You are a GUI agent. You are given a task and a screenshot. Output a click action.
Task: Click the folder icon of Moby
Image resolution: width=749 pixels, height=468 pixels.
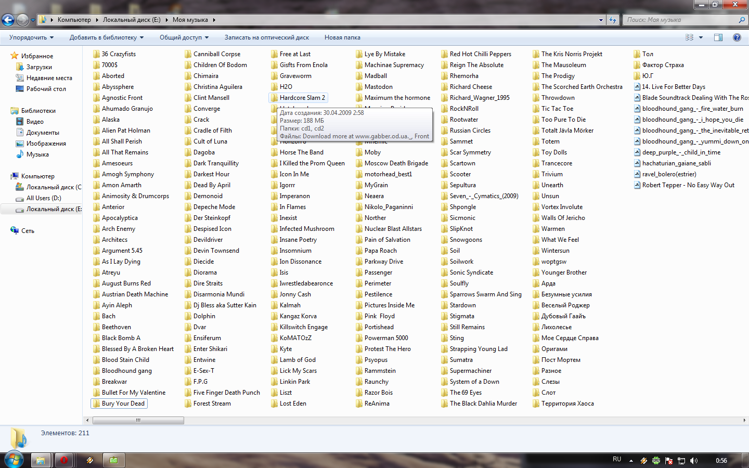point(359,152)
